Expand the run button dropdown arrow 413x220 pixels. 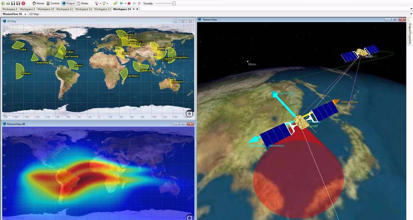pyautogui.click(x=125, y=3)
